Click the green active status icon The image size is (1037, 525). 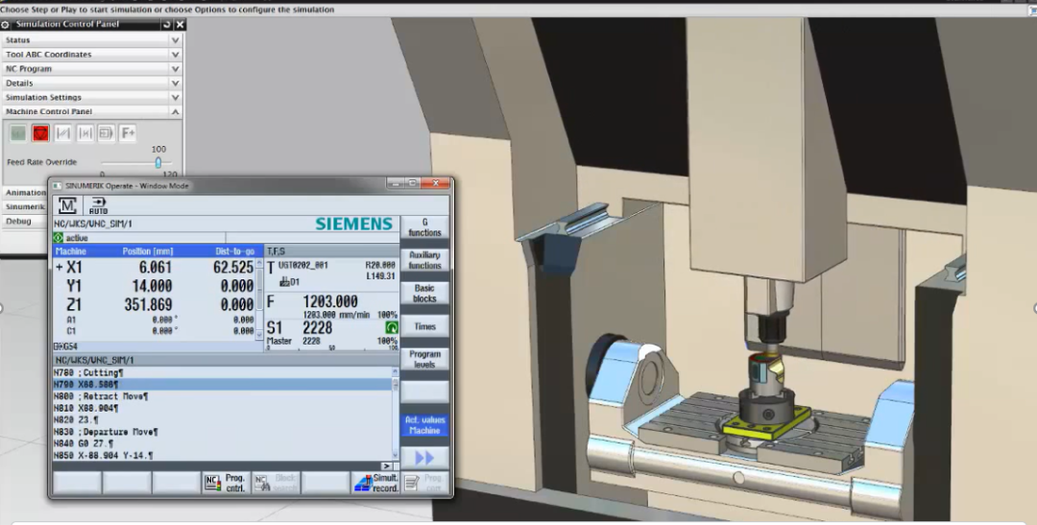[59, 238]
